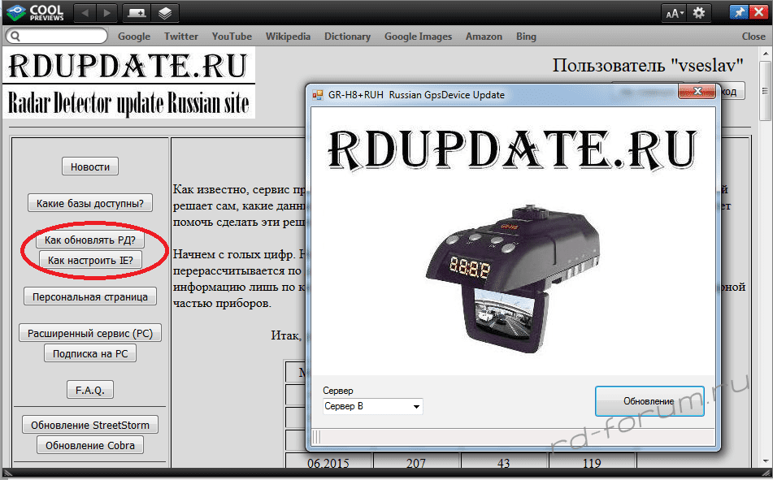
Task: Expand the Сервер B server dropdown
Action: (372, 406)
